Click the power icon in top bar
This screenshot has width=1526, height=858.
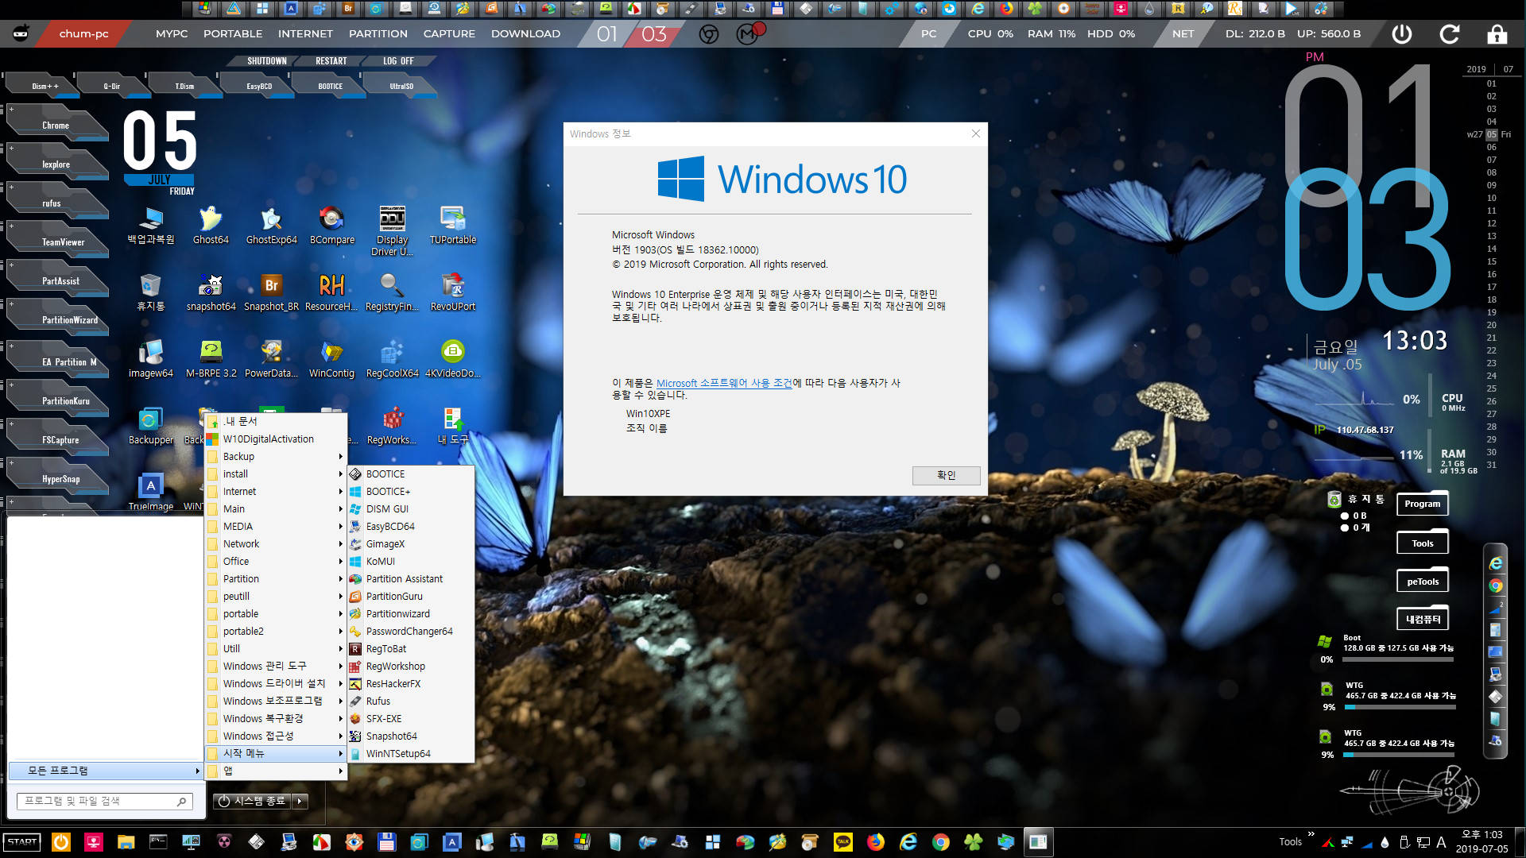(1402, 34)
